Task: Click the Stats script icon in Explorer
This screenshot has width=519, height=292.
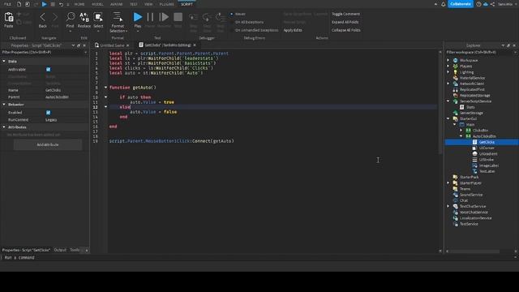Action: [461, 107]
